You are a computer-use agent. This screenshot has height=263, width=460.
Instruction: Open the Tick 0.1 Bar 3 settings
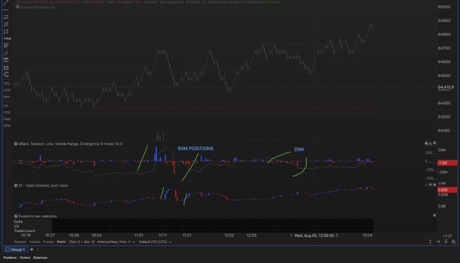coord(82,242)
